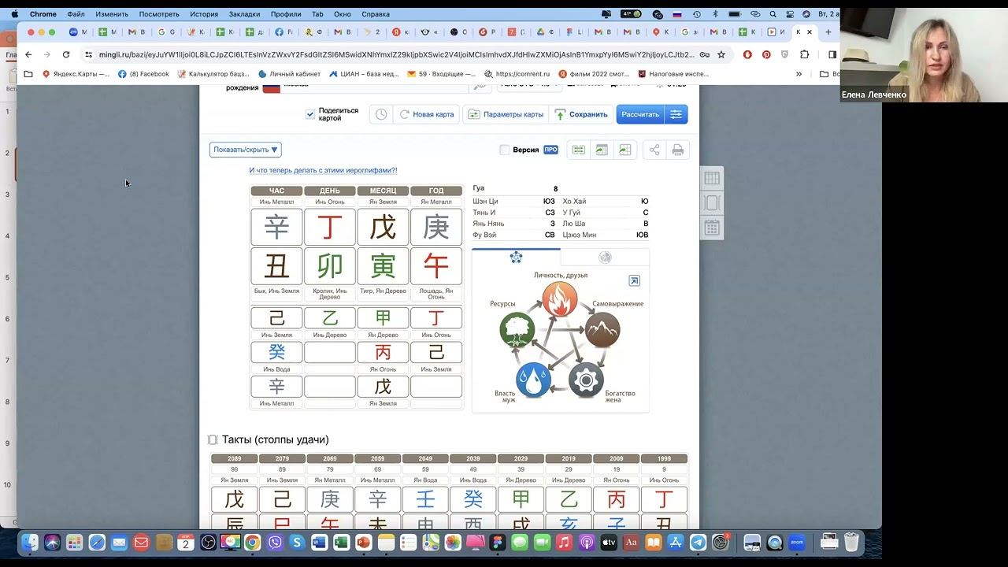Screen dimensions: 1008x567
Task: Reload the page in Chrome
Action: click(66, 54)
